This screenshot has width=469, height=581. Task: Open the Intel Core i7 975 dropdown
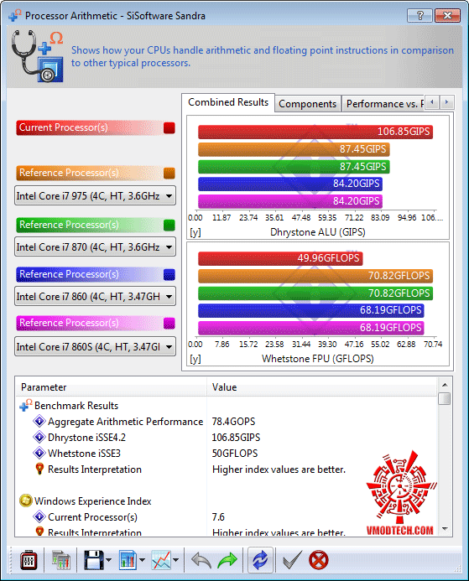[x=95, y=195]
